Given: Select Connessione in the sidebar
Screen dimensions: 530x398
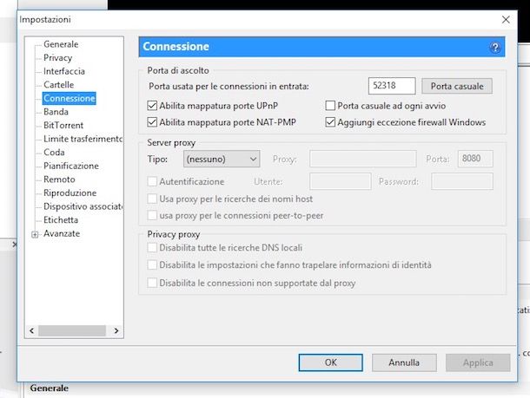Looking at the screenshot, I should pos(70,98).
